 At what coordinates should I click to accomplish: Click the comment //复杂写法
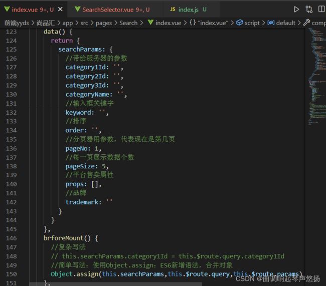click(x=68, y=247)
